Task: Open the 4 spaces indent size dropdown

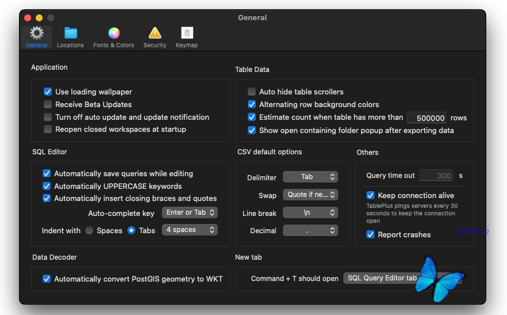Action: pyautogui.click(x=190, y=230)
